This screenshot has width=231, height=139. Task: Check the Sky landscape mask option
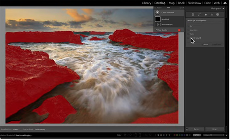click(x=188, y=26)
